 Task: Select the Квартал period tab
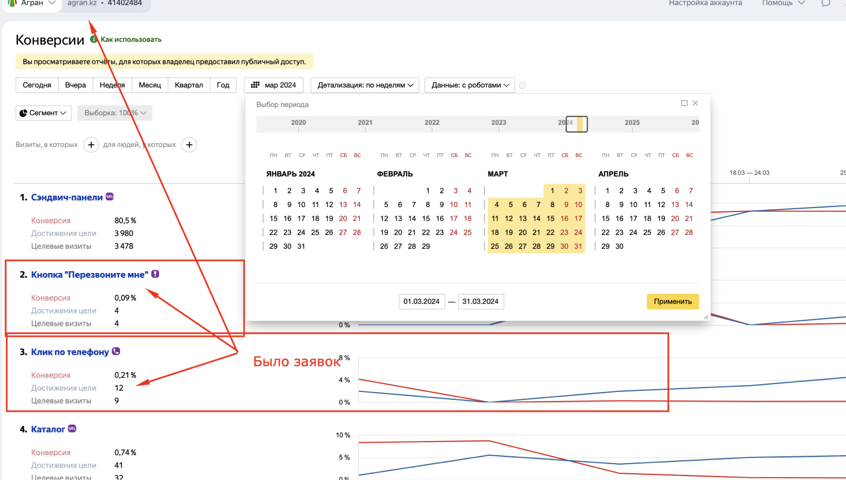pos(189,85)
